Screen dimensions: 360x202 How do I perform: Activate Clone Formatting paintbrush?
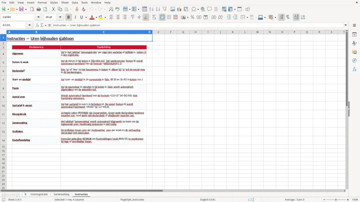coord(77,9)
